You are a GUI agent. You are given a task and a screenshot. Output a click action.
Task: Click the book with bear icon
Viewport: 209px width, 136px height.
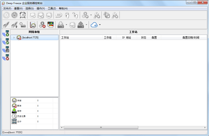click(x=33, y=25)
